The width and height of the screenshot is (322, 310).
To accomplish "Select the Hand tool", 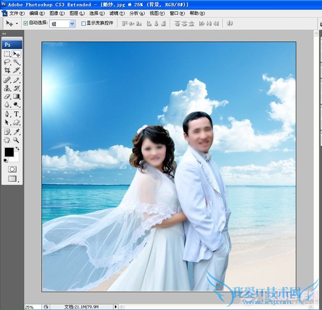I will pyautogui.click(x=7, y=140).
